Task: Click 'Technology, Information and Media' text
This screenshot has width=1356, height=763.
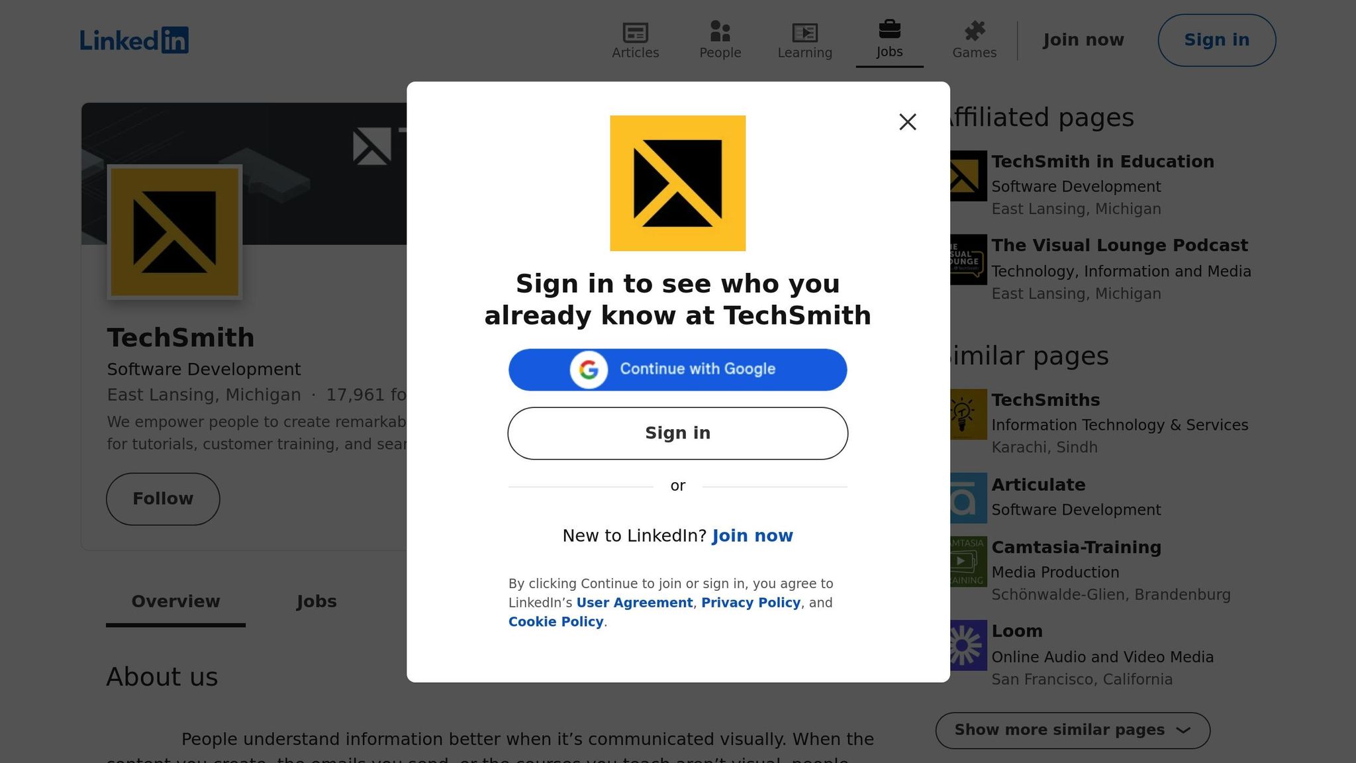Action: point(1121,272)
